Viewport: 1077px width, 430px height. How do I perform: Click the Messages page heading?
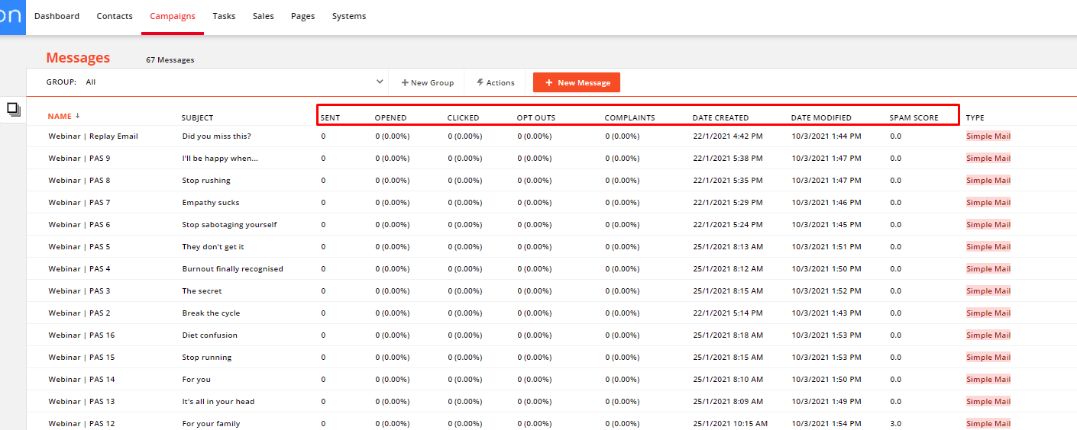(78, 58)
